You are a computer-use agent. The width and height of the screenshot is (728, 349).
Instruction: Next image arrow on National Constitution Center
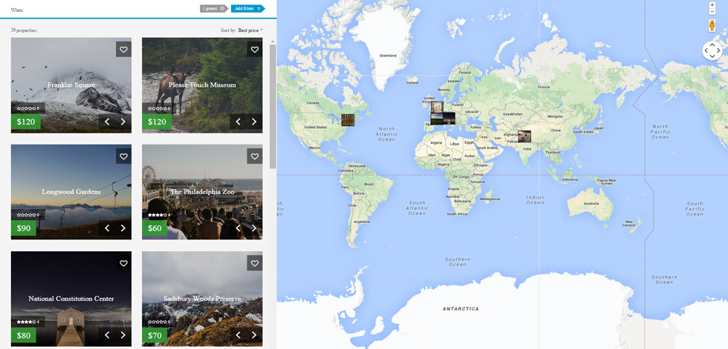123,335
